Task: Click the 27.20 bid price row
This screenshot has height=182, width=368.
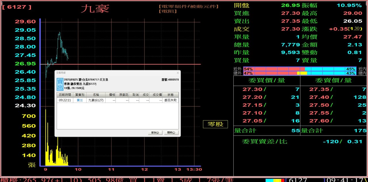Action: pyautogui.click(x=252, y=97)
